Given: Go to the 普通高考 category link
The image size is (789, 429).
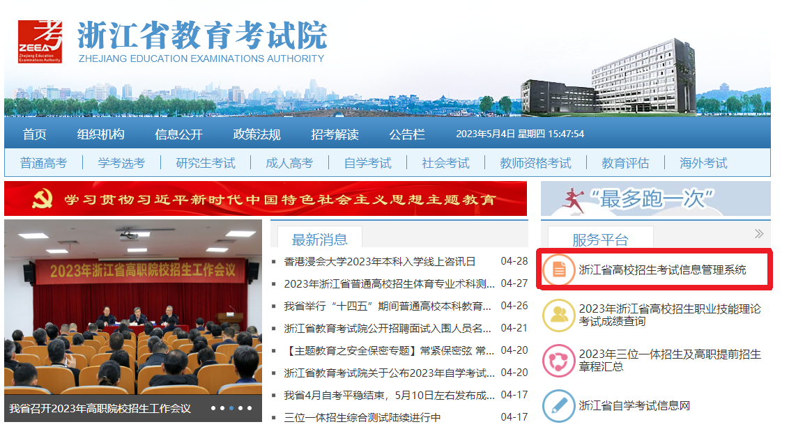Looking at the screenshot, I should tap(44, 163).
